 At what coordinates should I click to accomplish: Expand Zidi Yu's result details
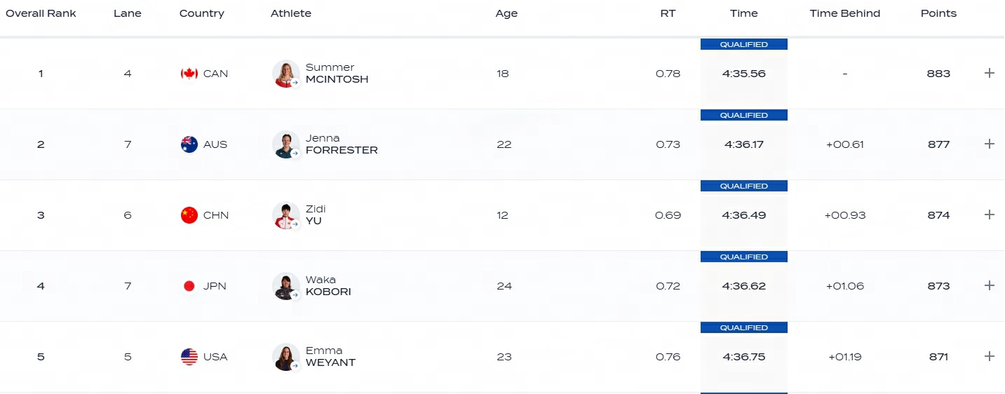[x=990, y=215]
